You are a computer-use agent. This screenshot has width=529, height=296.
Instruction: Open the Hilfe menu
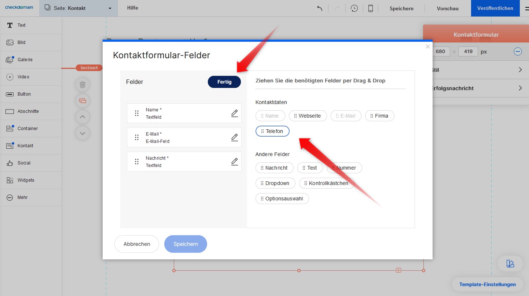coord(133,8)
